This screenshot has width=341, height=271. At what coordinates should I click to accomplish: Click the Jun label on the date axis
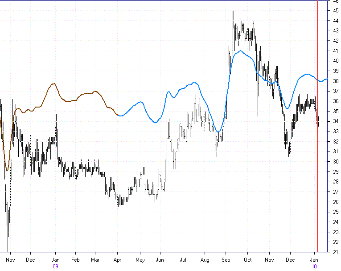point(160,259)
